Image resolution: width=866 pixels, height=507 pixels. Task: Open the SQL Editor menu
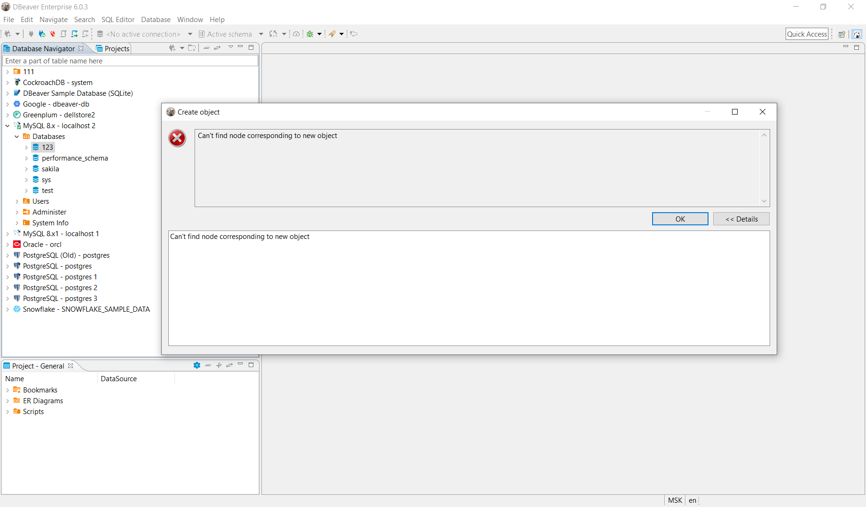pos(118,19)
